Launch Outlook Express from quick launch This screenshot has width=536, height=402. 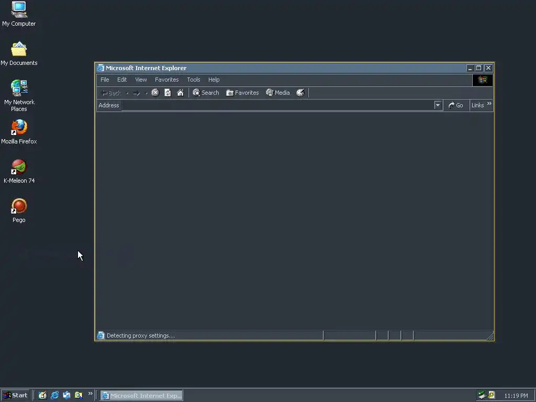click(66, 395)
